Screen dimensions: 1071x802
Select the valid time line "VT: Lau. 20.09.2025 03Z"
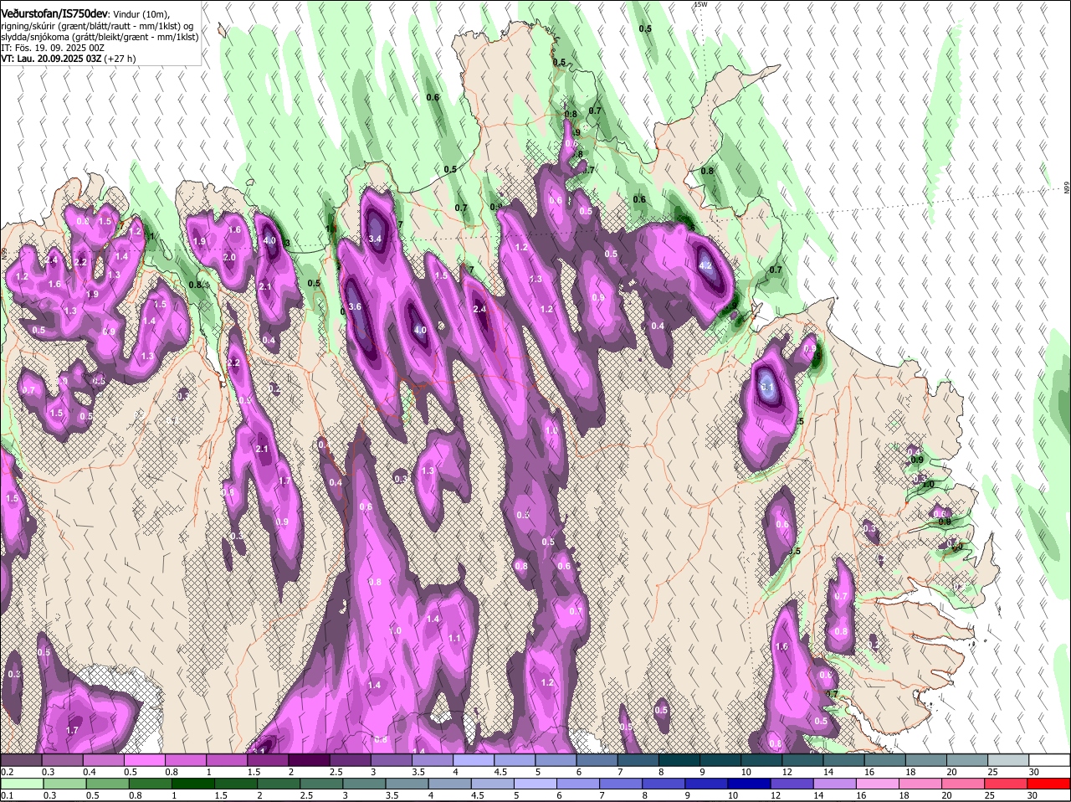coord(50,59)
